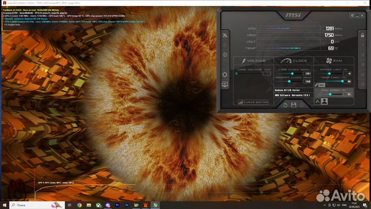Reset Afterburner settings to defaults
Image resolution: width=371 pixels, height=209 pixels.
point(284,105)
